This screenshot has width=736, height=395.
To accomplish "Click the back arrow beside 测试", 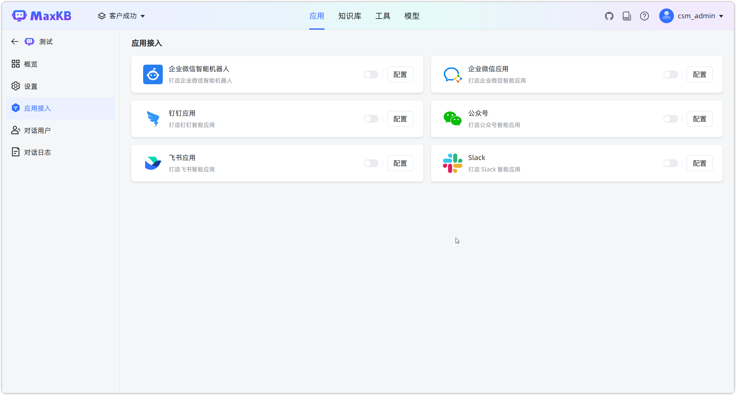I will pos(15,41).
